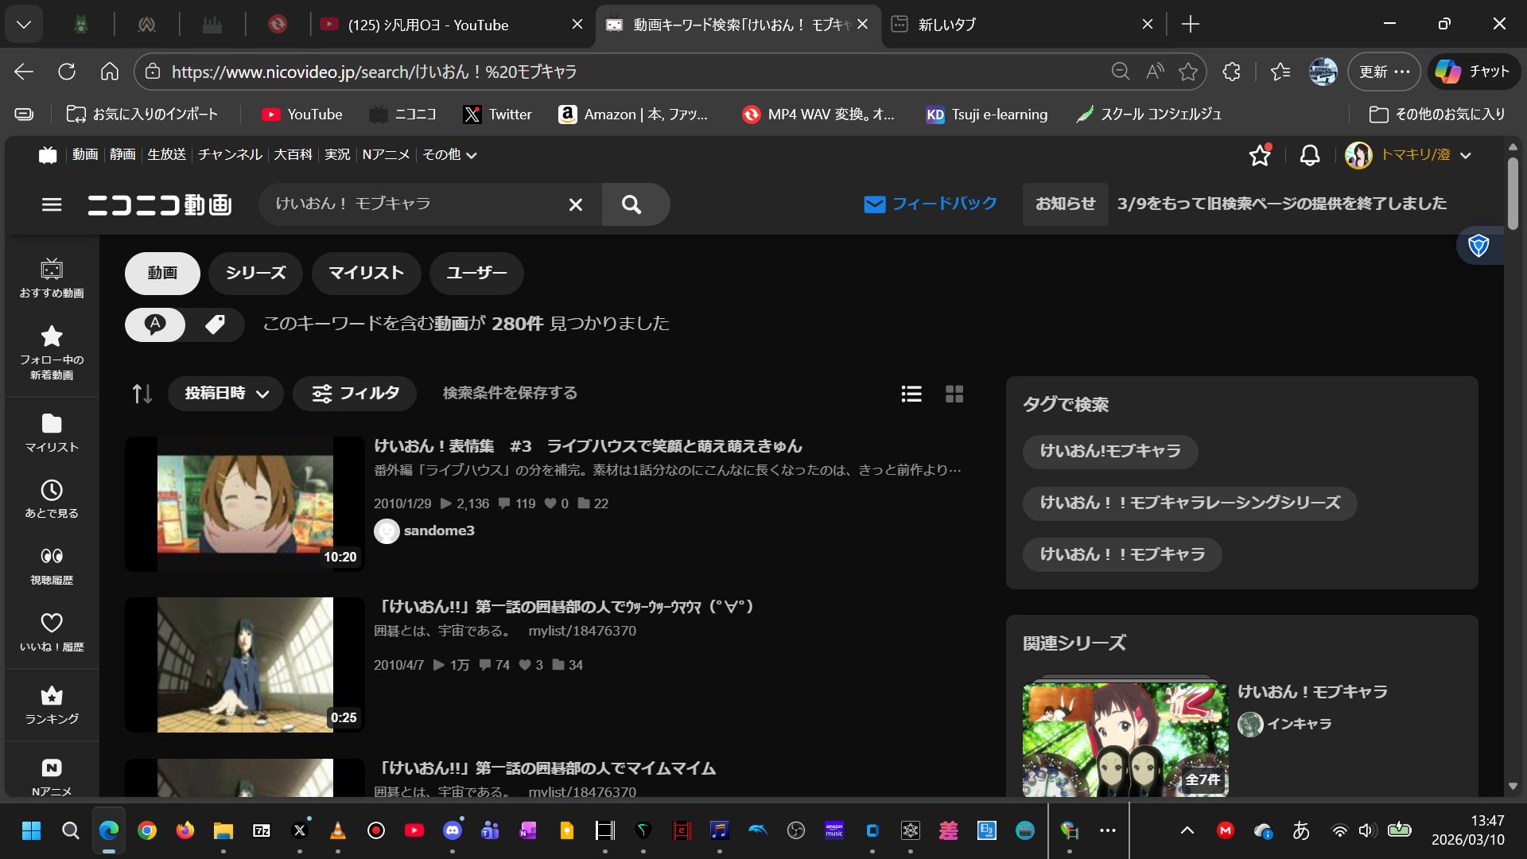
Task: Click the notification bell icon
Action: pyautogui.click(x=1309, y=155)
